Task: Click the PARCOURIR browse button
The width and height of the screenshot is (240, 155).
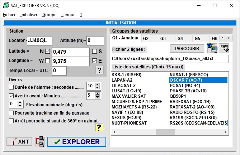Action: point(187,49)
